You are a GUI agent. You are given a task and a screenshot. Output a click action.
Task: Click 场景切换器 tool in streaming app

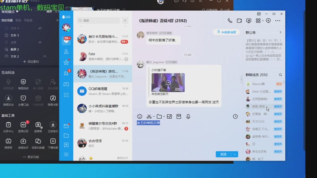38,144
